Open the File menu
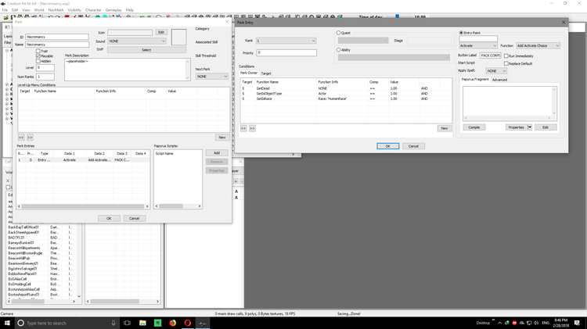The height and width of the screenshot is (329, 587). pyautogui.click(x=5, y=10)
